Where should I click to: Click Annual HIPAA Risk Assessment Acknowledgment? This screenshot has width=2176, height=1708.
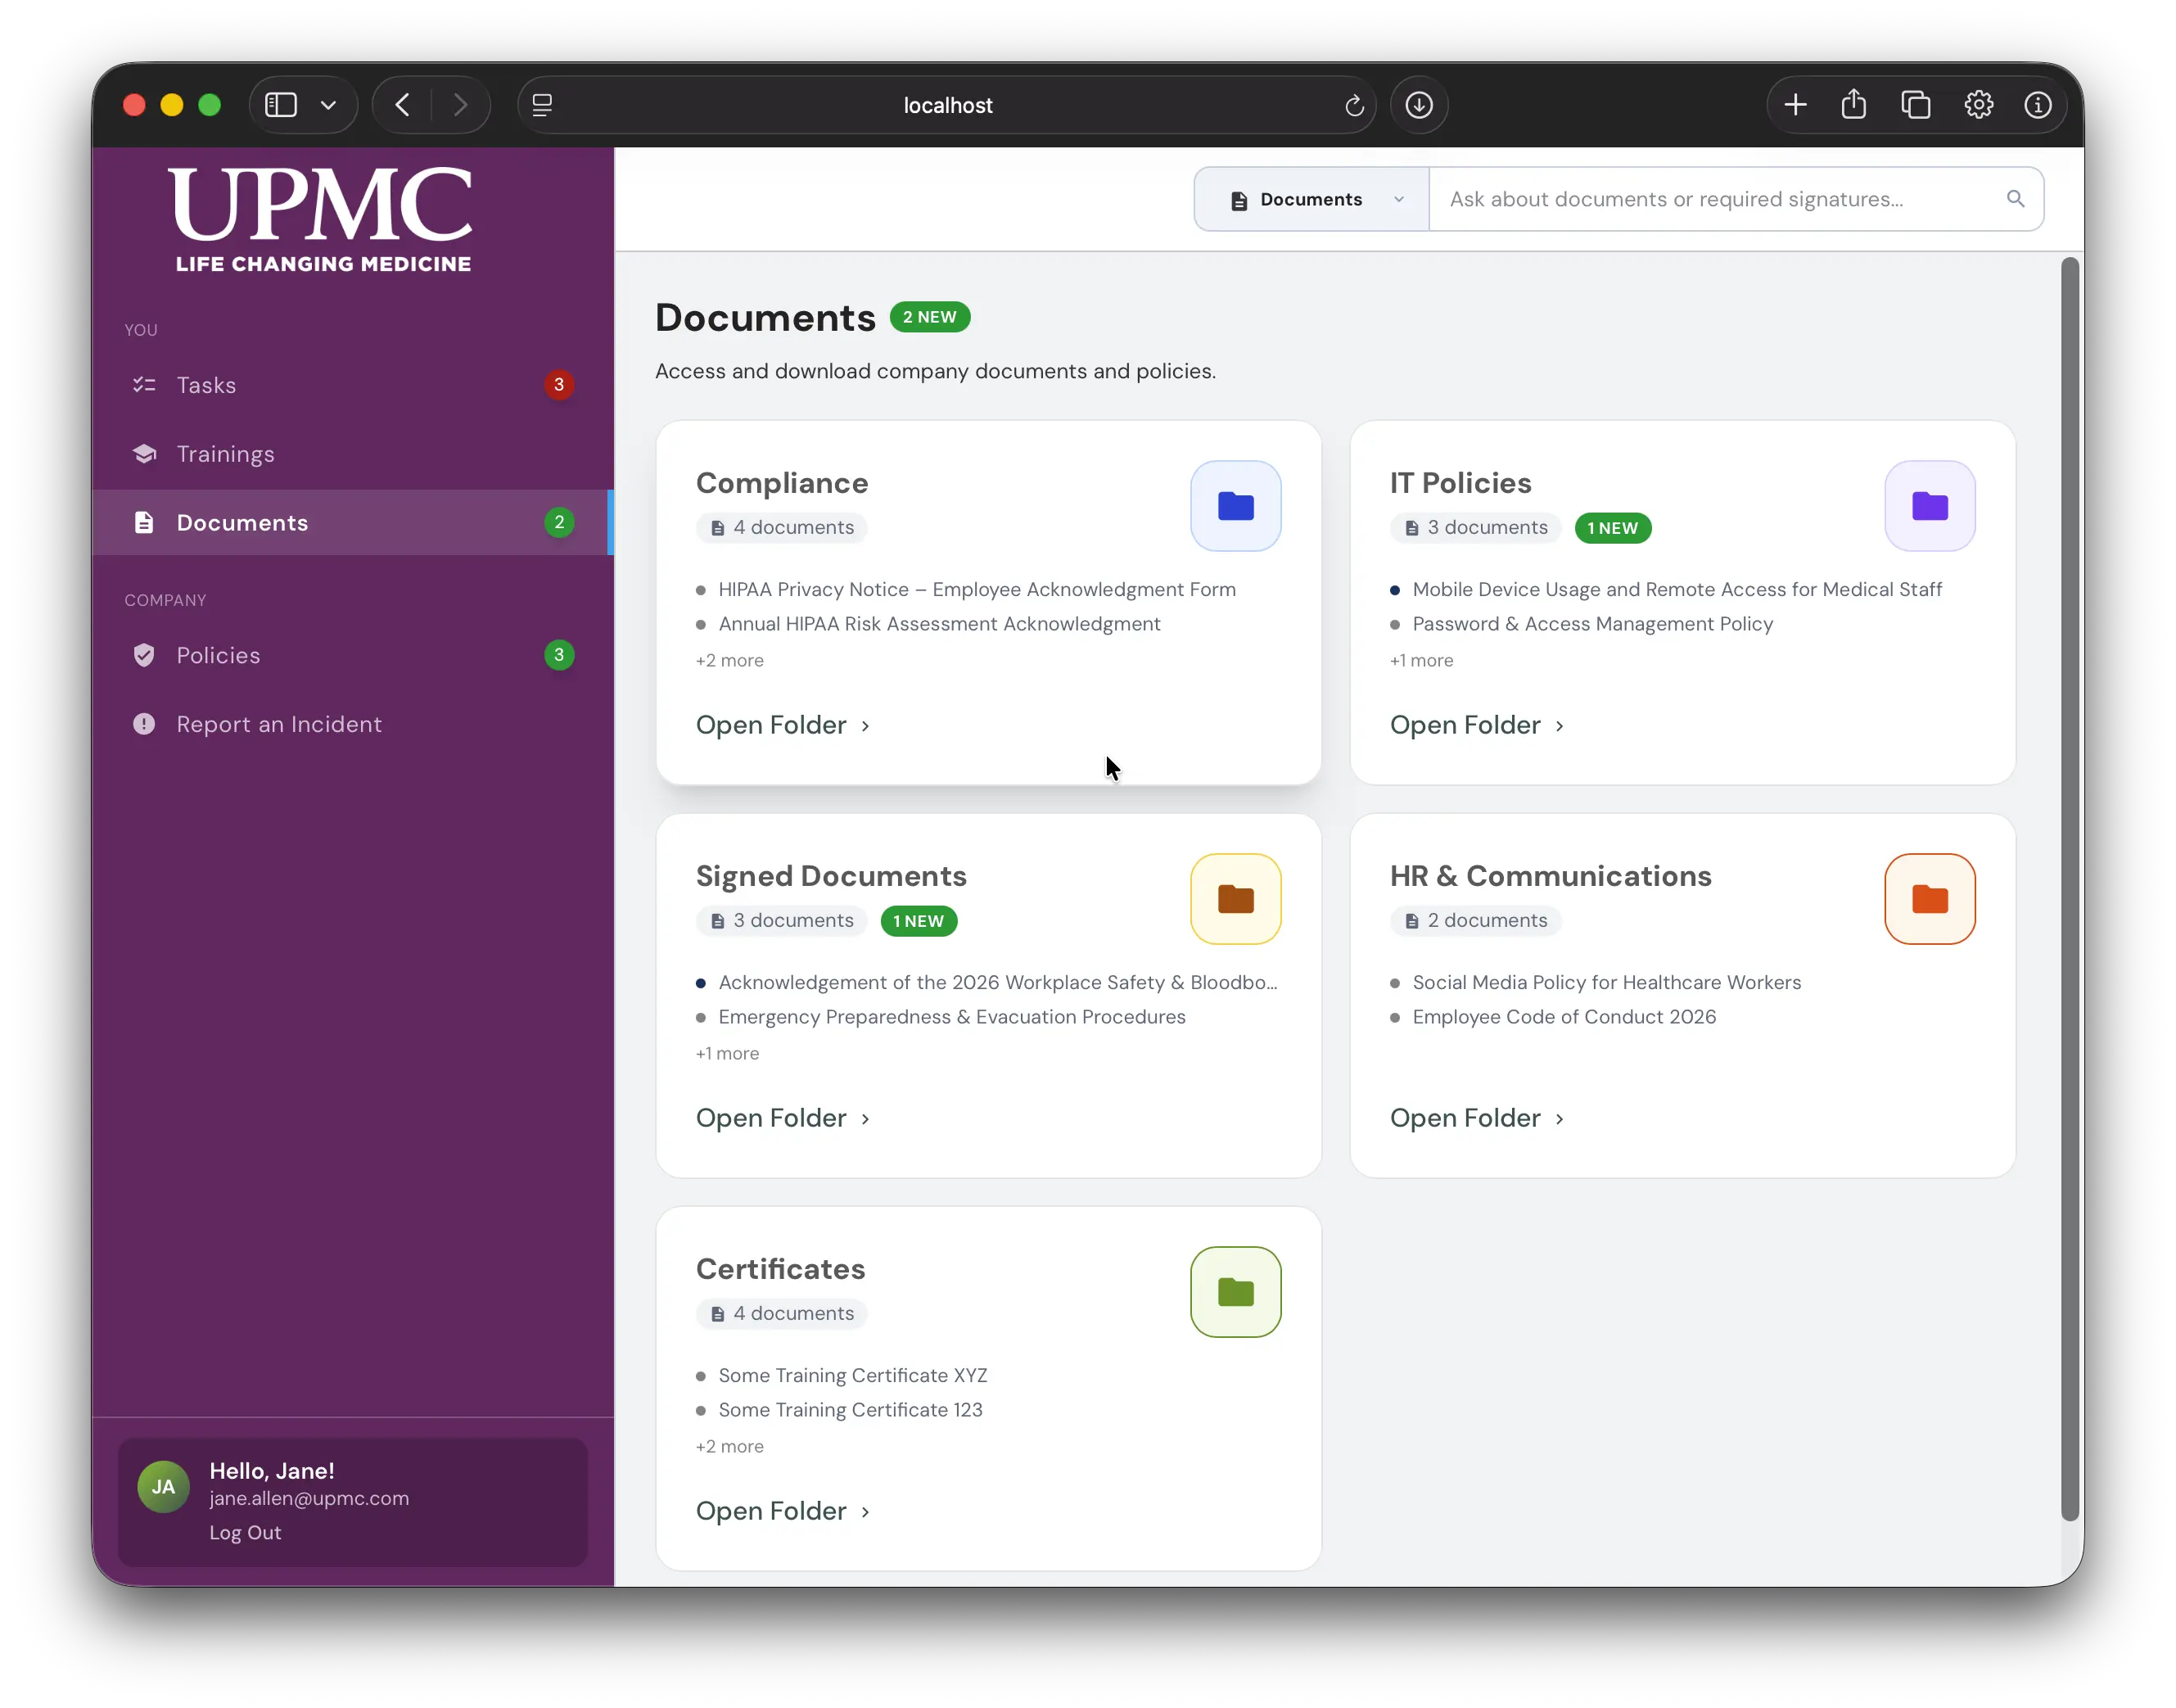pyautogui.click(x=939, y=624)
